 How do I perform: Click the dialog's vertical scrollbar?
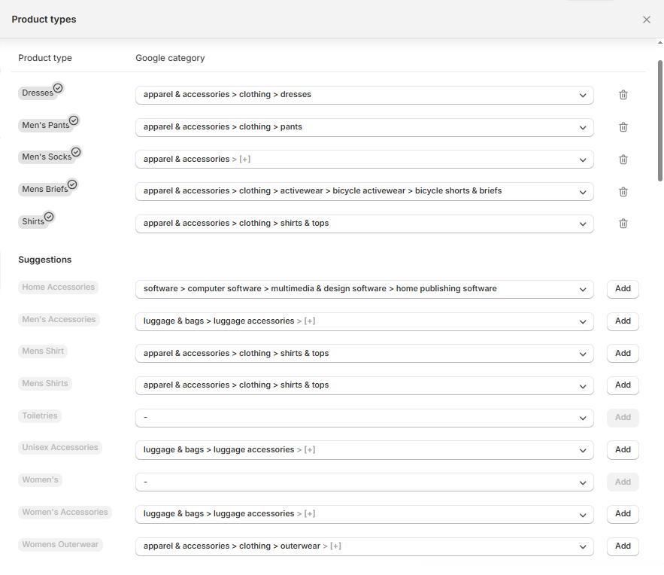coord(660,120)
